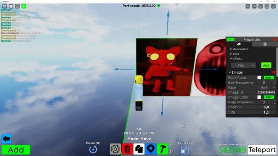Click the Image Transparency stepper arrows

(275, 102)
